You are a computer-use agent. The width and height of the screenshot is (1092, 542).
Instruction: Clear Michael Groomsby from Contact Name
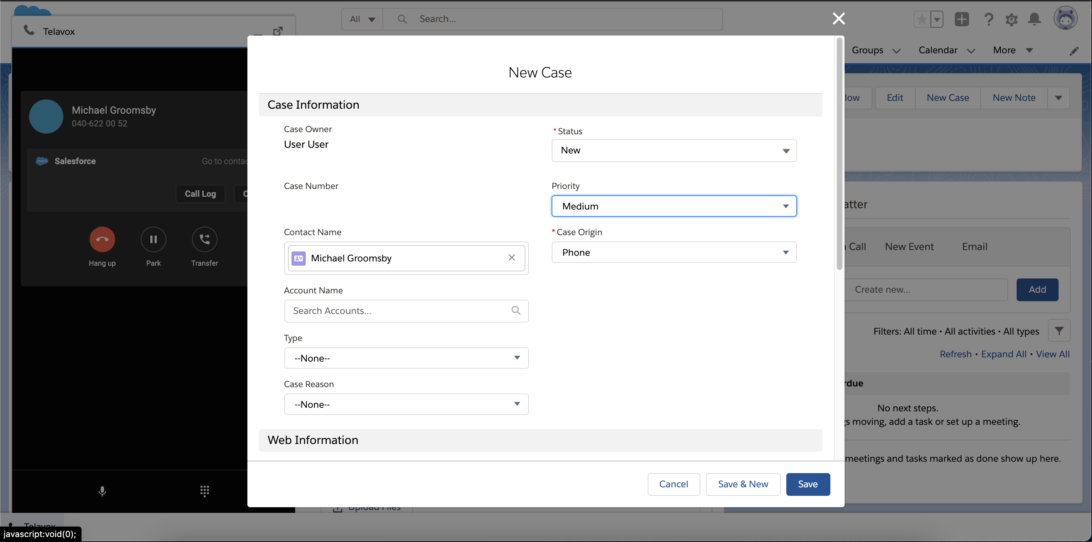point(512,258)
